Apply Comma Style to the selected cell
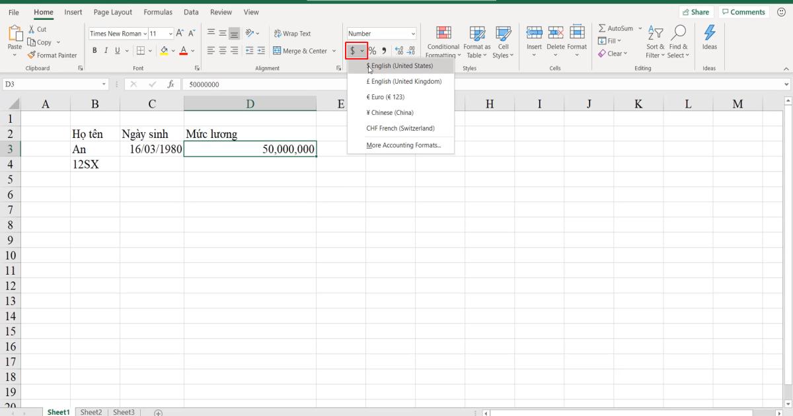The image size is (793, 416). 383,50
